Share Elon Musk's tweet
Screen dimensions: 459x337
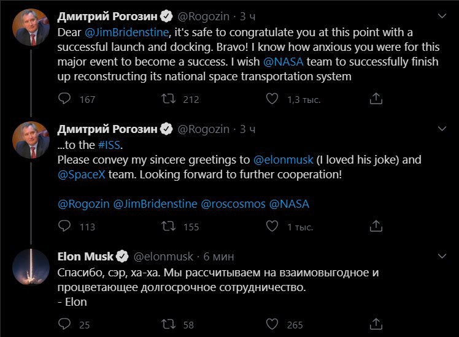pyautogui.click(x=376, y=324)
